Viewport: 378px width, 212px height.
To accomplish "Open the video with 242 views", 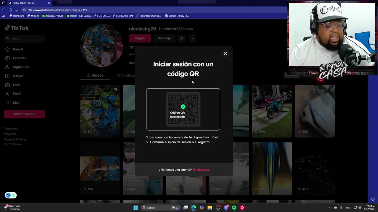I will coord(315,111).
